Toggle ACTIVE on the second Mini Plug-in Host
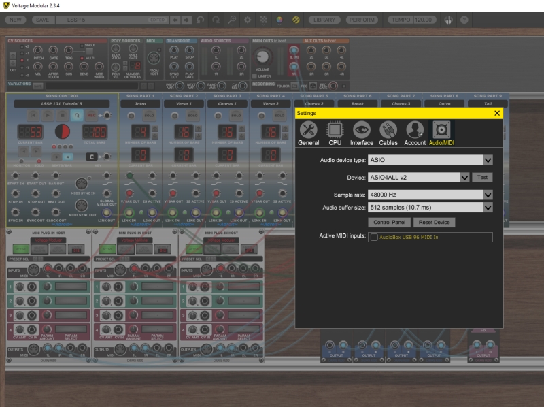 click(107, 249)
